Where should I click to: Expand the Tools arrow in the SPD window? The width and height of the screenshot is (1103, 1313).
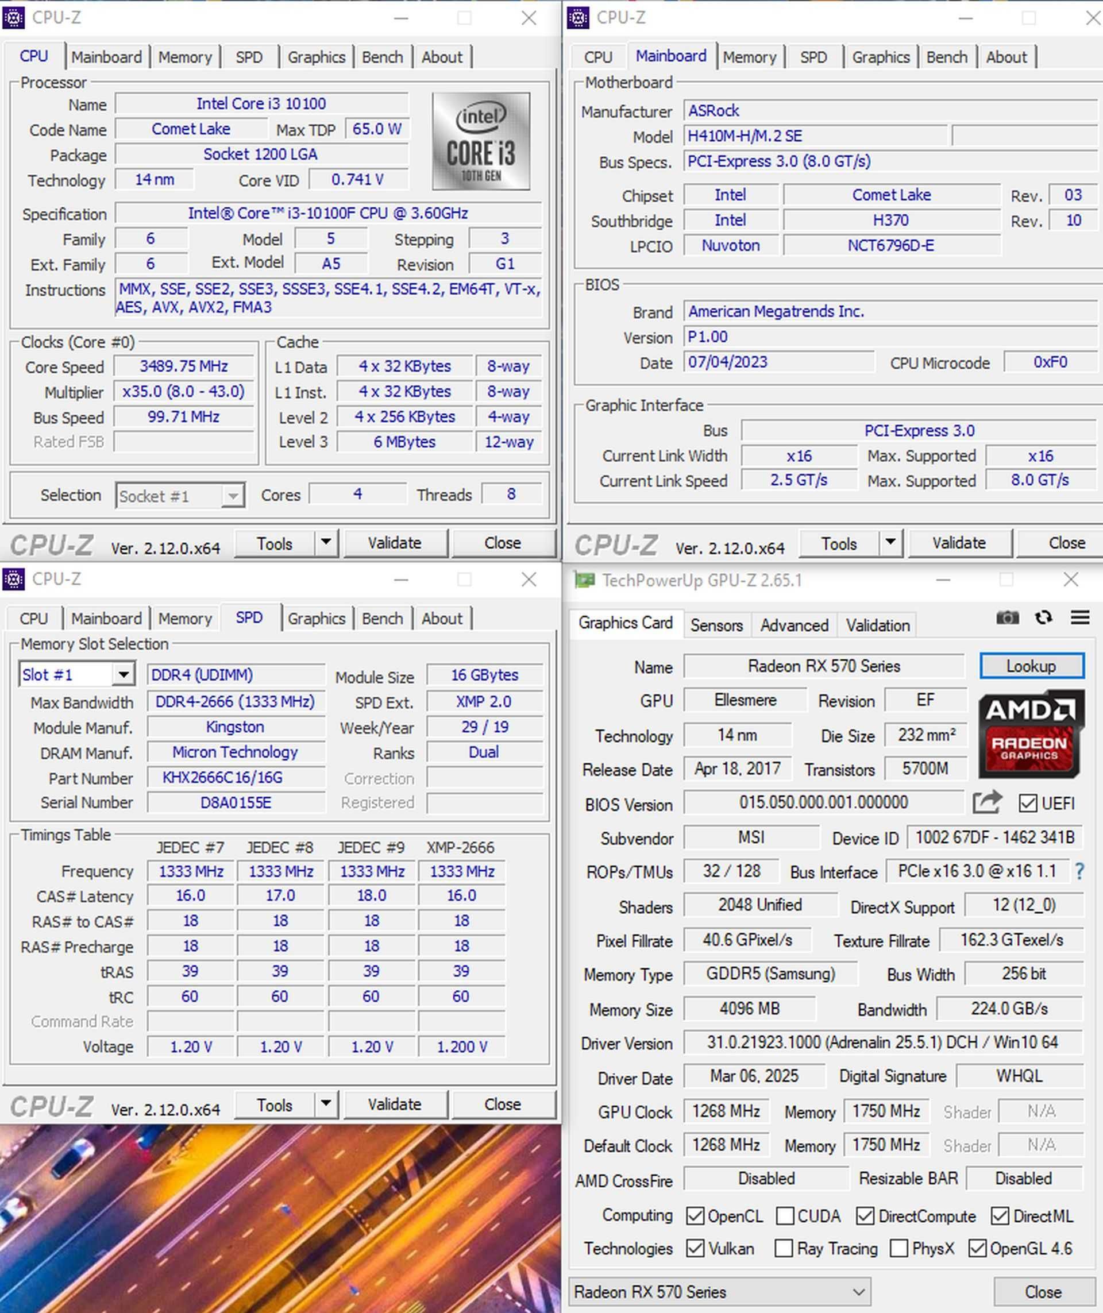[x=326, y=1104]
